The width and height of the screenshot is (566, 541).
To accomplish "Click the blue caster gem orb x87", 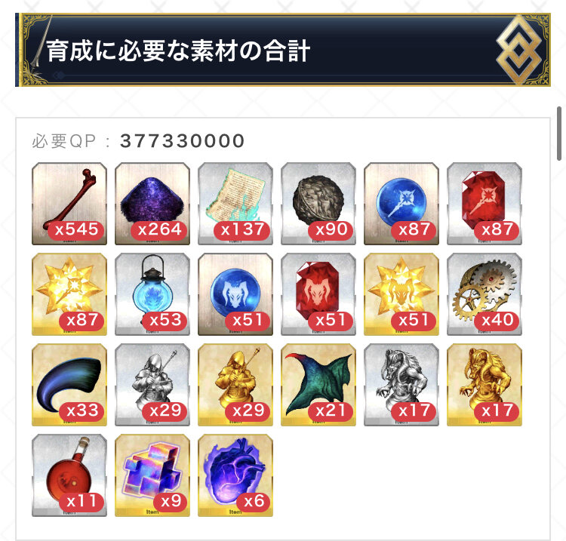I will pos(401,204).
